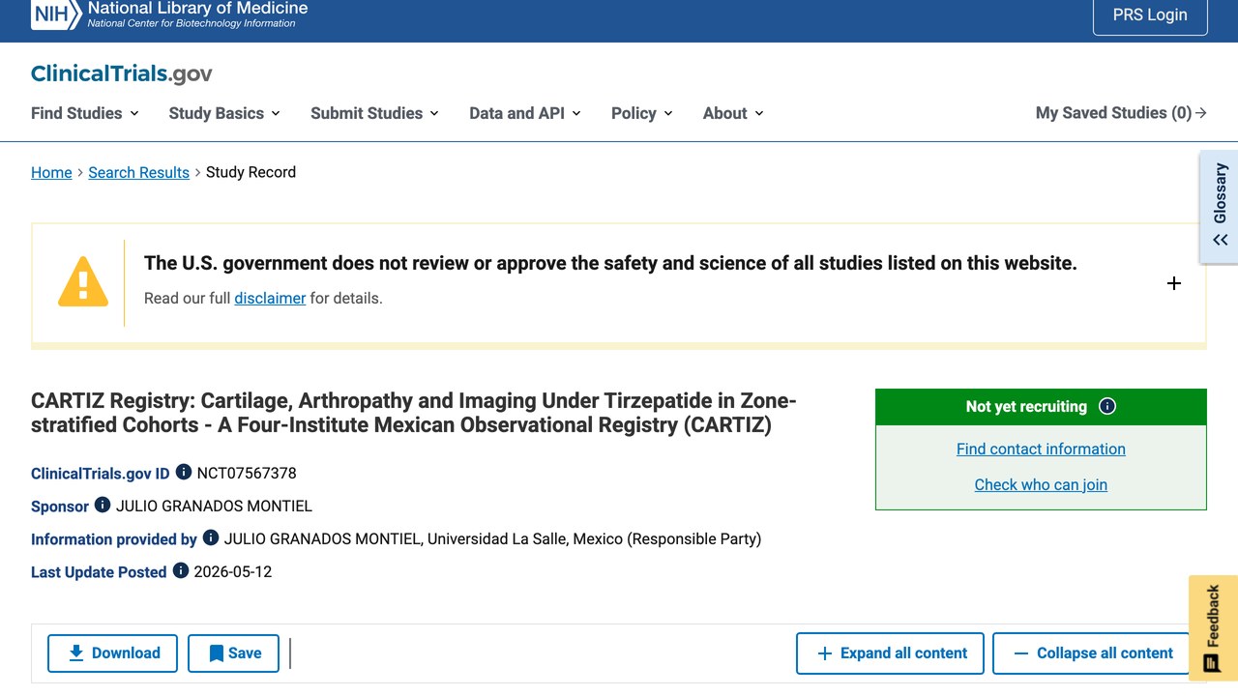Viewport: 1238px width, 696px height.
Task: Download the study record
Action: [x=112, y=653]
